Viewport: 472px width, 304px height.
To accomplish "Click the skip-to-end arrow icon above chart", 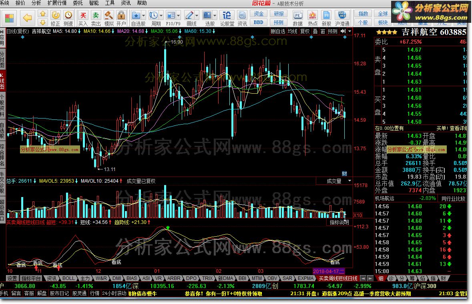I will 343,31.
